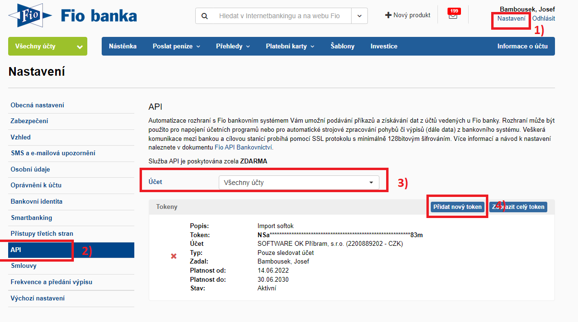Expand the Přehledy menu
The height and width of the screenshot is (322, 578).
tap(233, 46)
